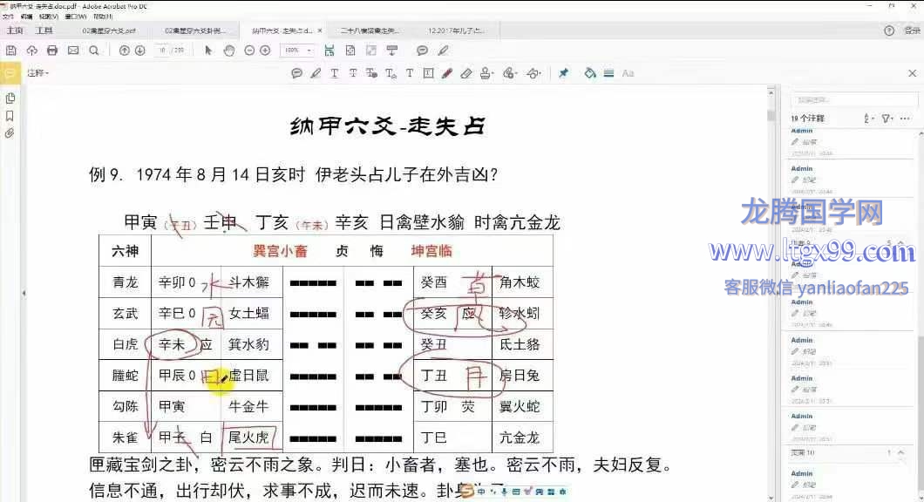Select the Hand pan tool
The width and height of the screenshot is (924, 502).
229,51
